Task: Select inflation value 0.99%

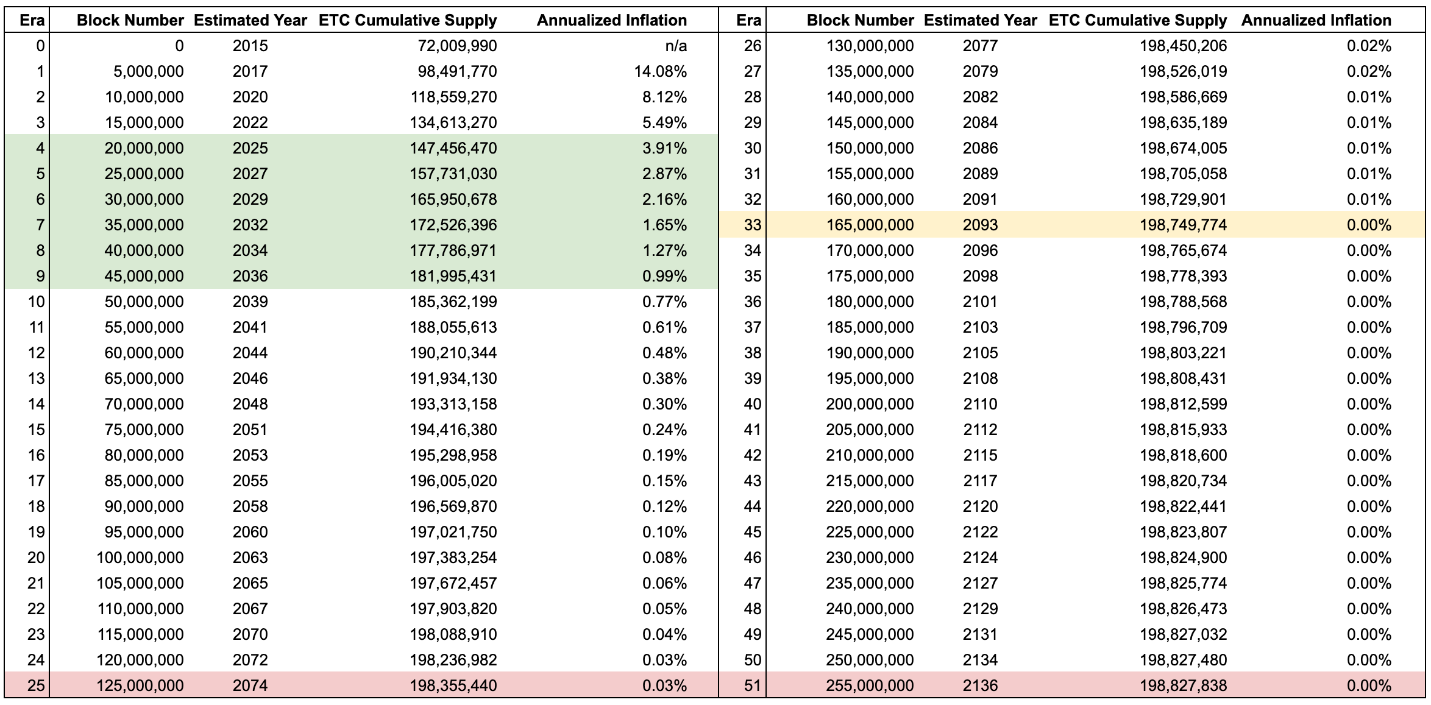Action: tap(665, 276)
